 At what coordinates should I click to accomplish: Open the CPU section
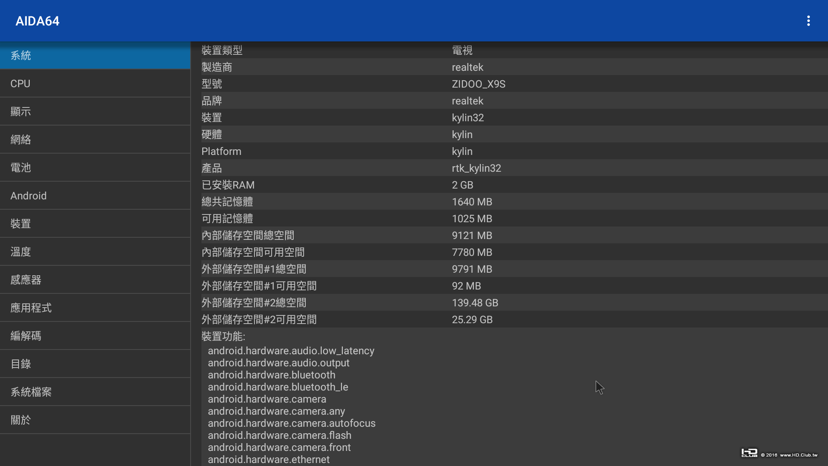[95, 84]
